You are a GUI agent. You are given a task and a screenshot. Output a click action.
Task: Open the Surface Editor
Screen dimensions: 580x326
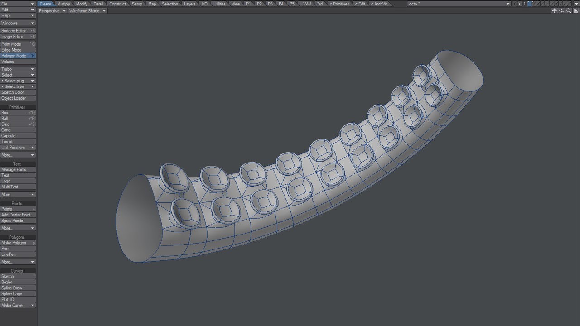coord(18,31)
